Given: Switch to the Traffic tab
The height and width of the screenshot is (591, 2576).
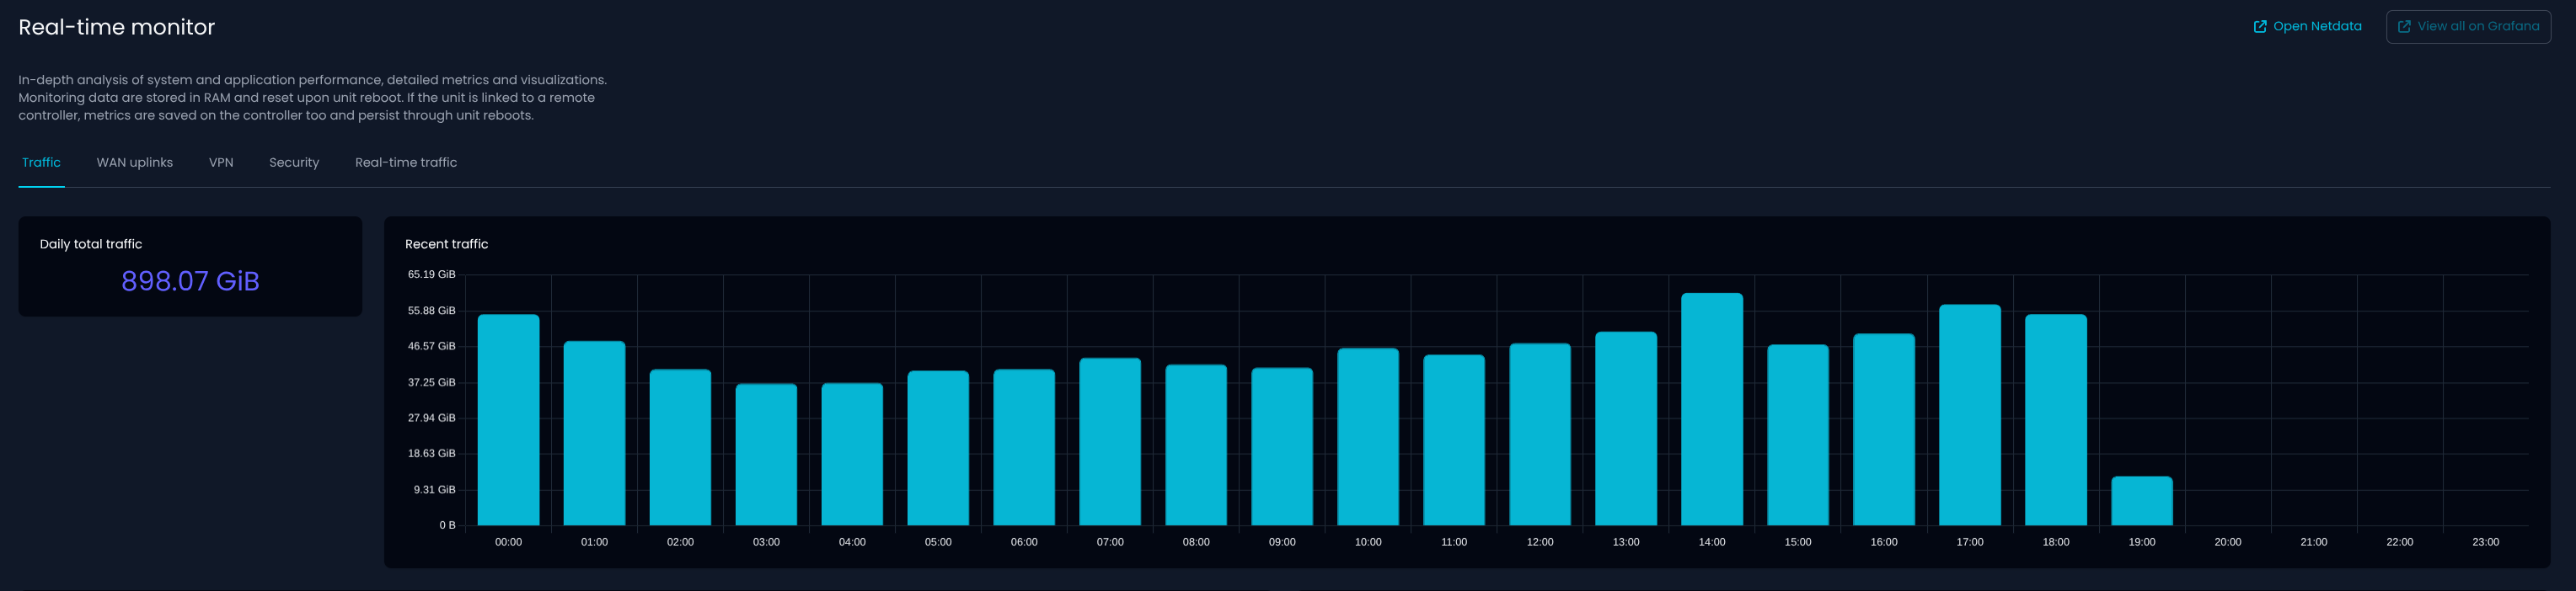Looking at the screenshot, I should click(41, 162).
